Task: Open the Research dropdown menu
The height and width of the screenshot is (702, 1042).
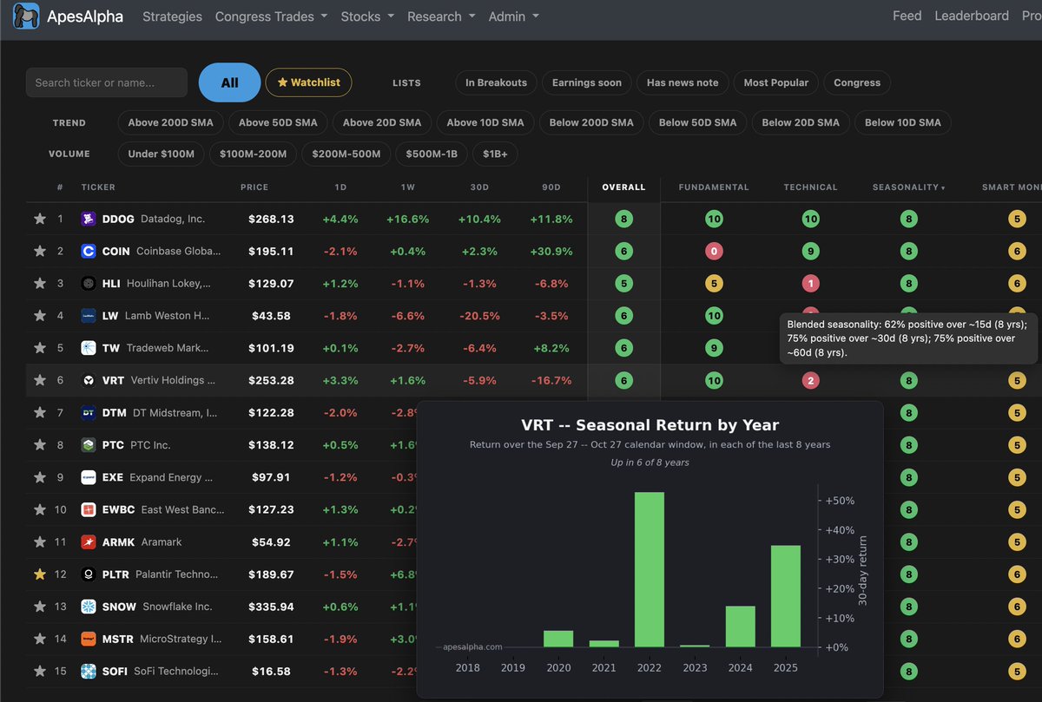Action: click(x=441, y=16)
